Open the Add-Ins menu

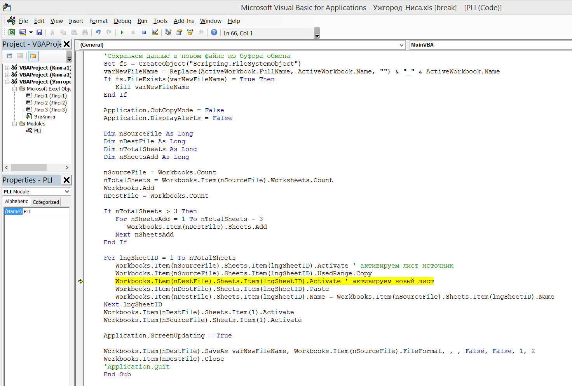[x=184, y=21]
